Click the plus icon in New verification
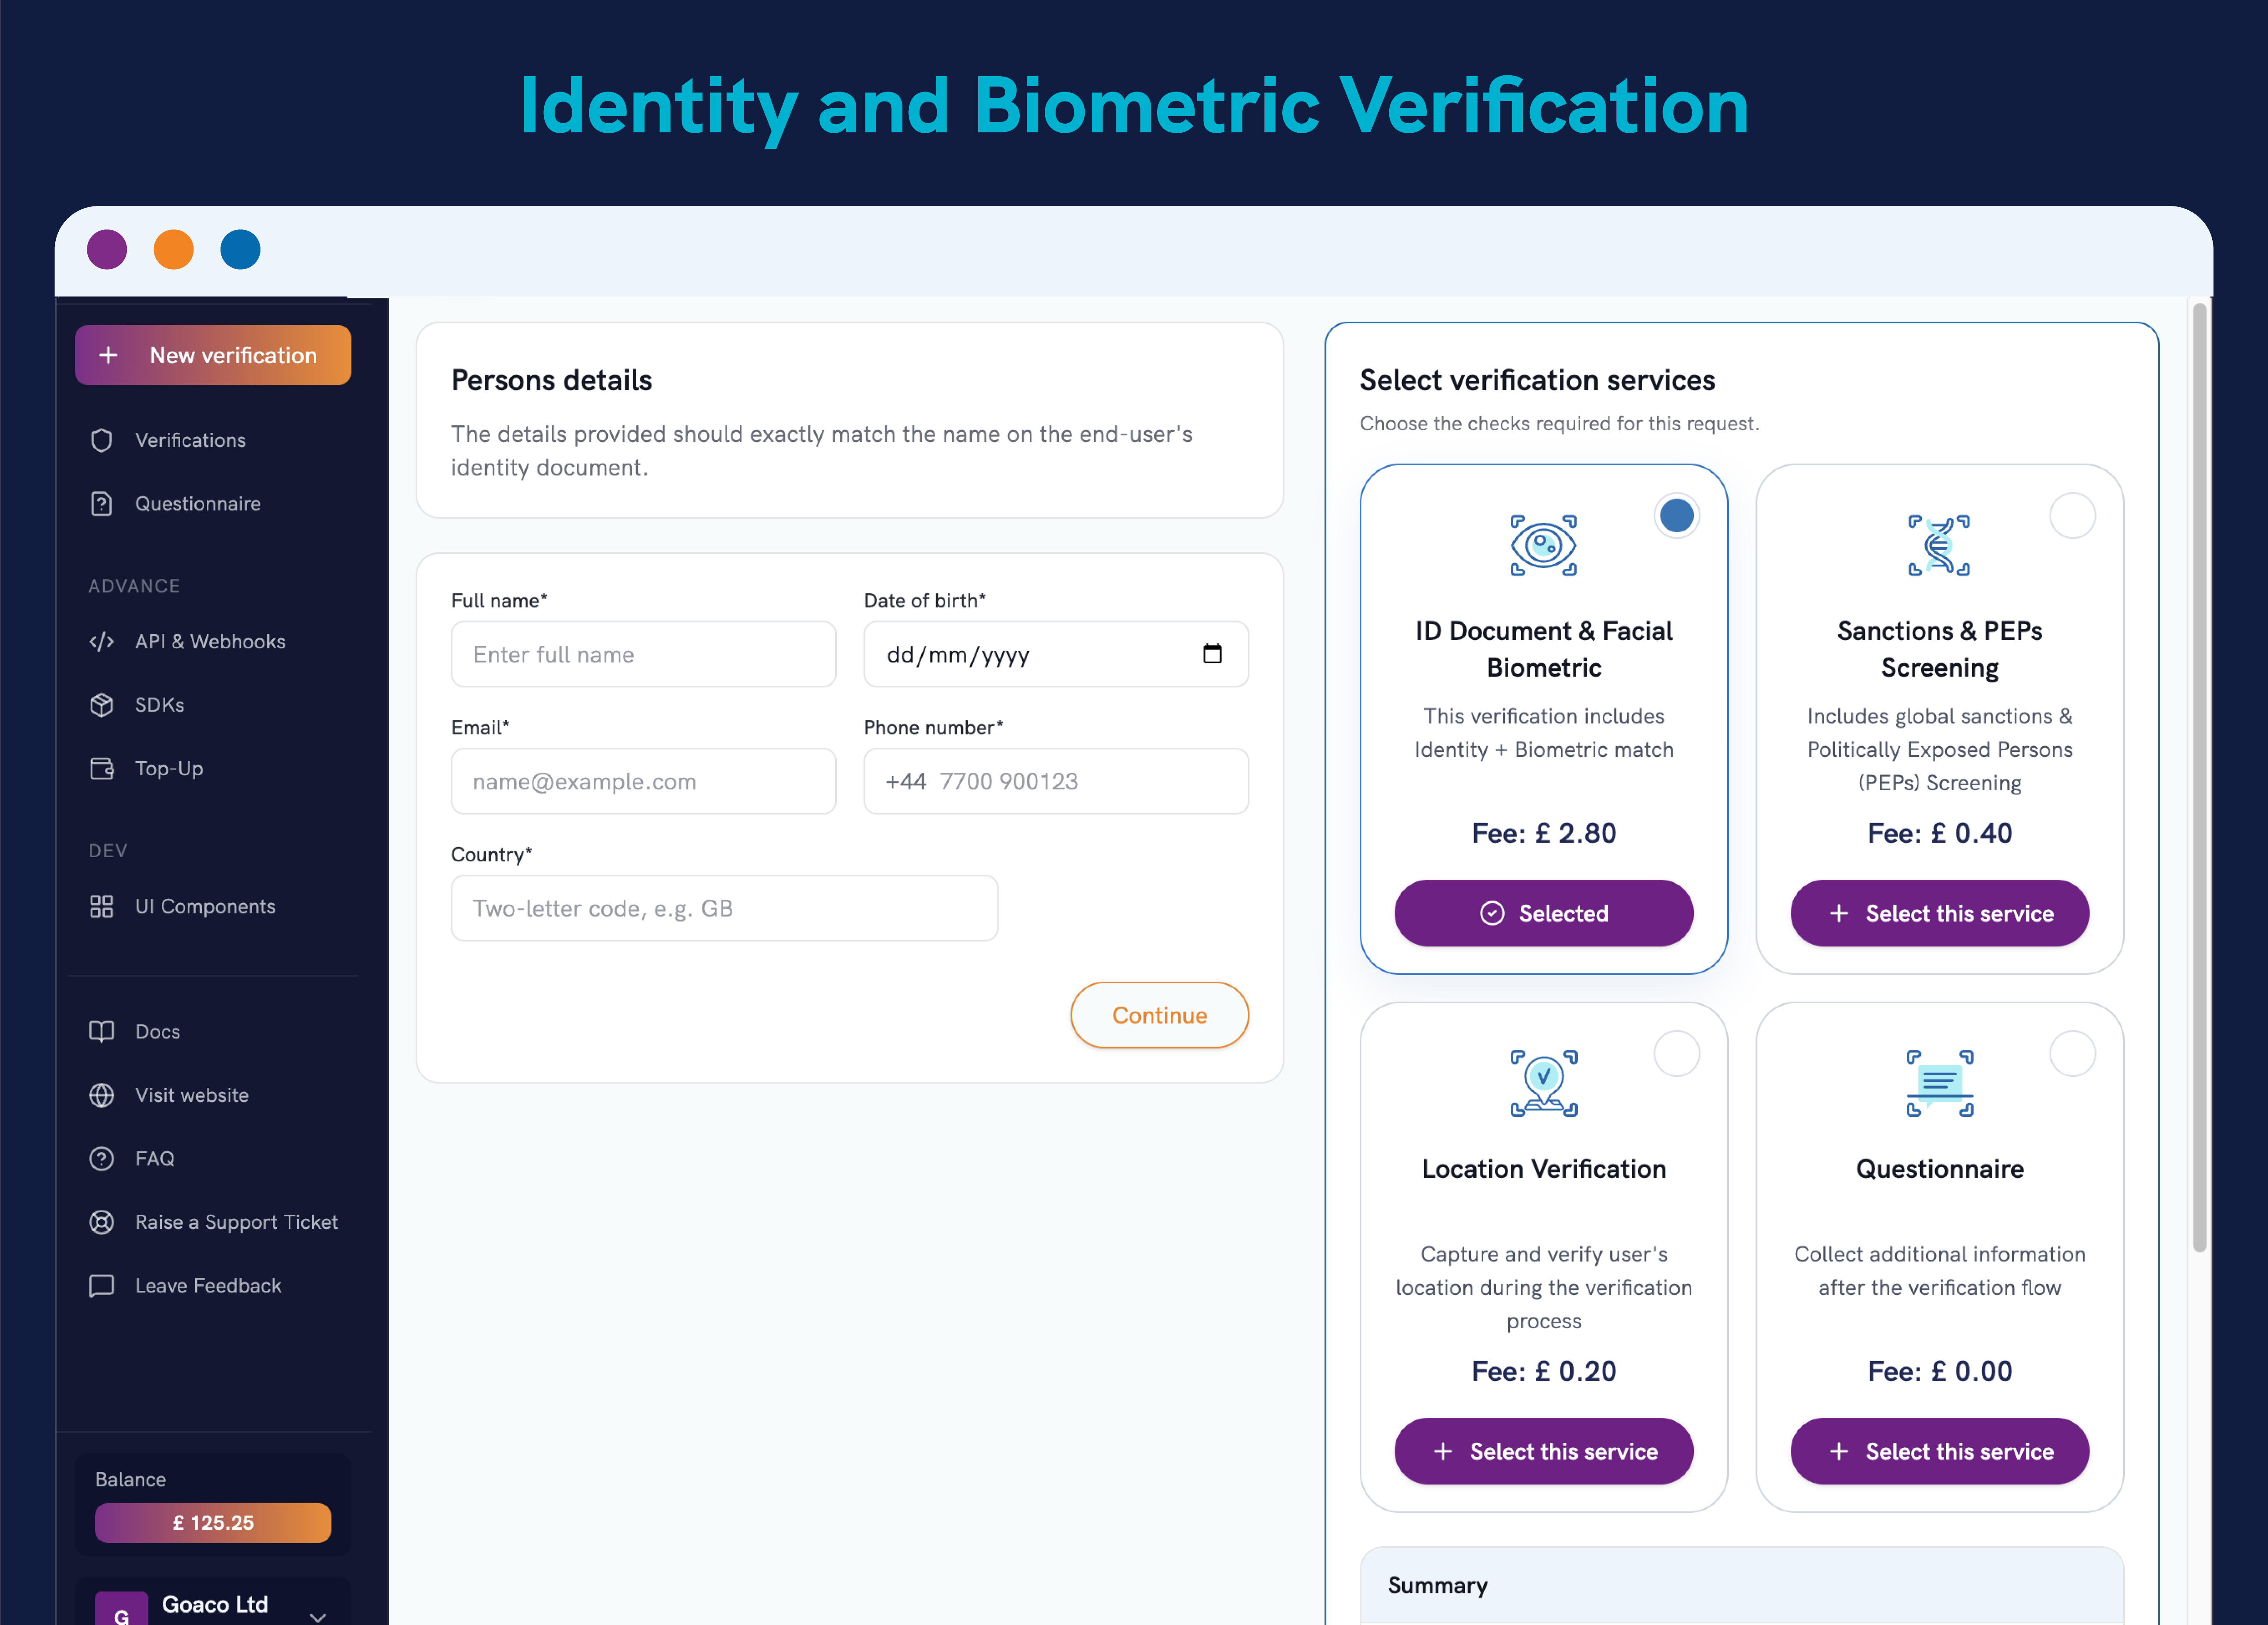Viewport: 2268px width, 1625px height. [x=108, y=355]
